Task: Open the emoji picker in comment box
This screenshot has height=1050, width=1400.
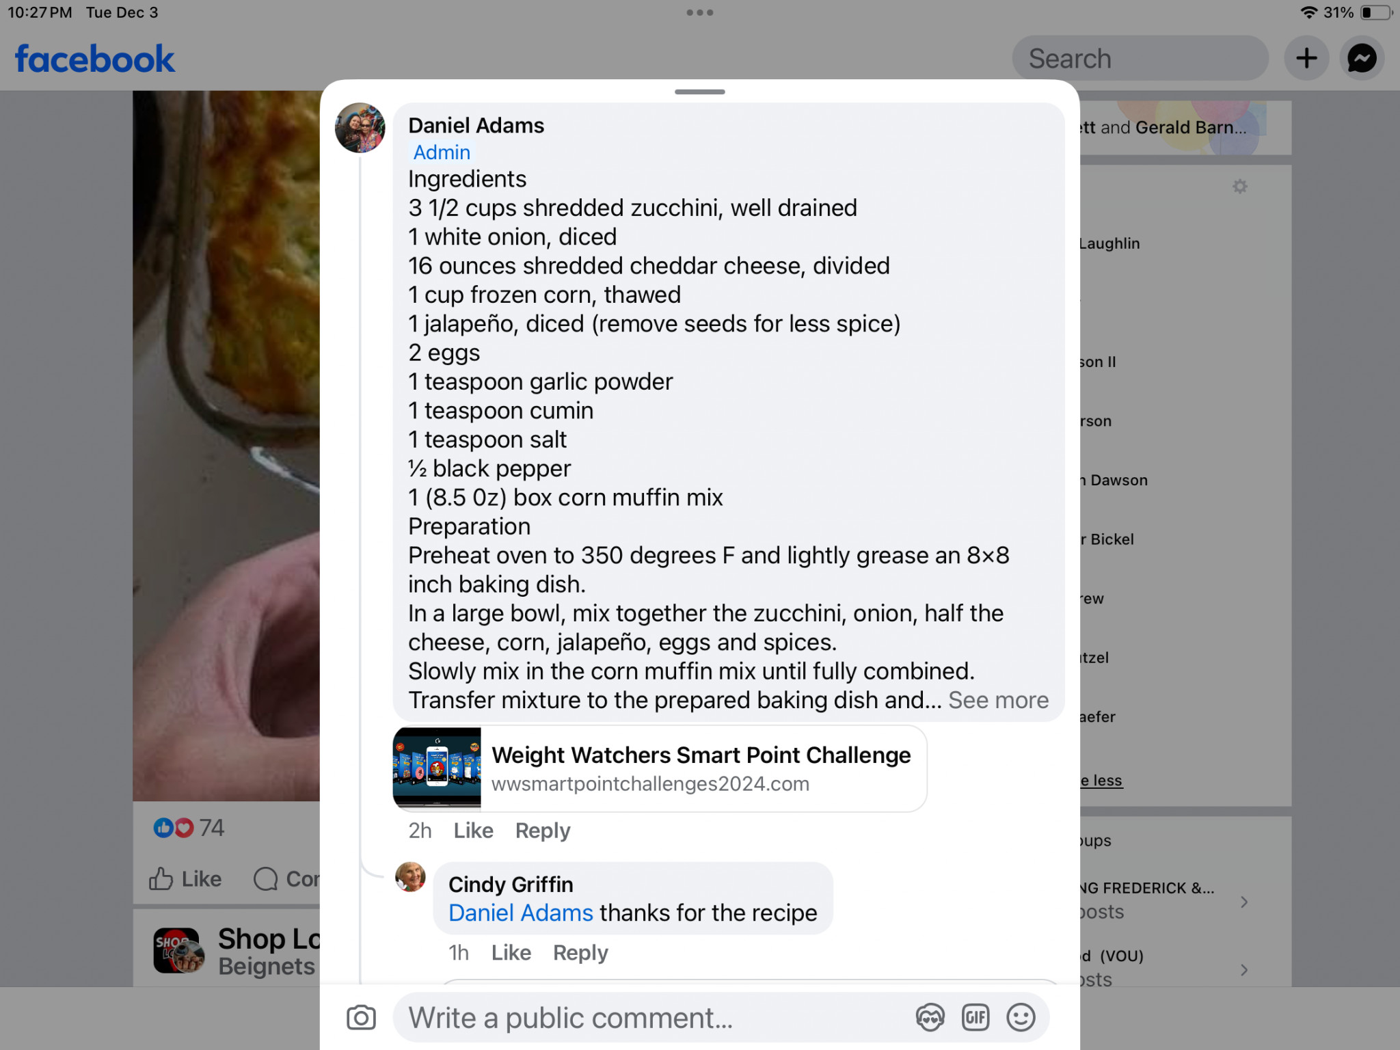Action: click(x=1021, y=1018)
